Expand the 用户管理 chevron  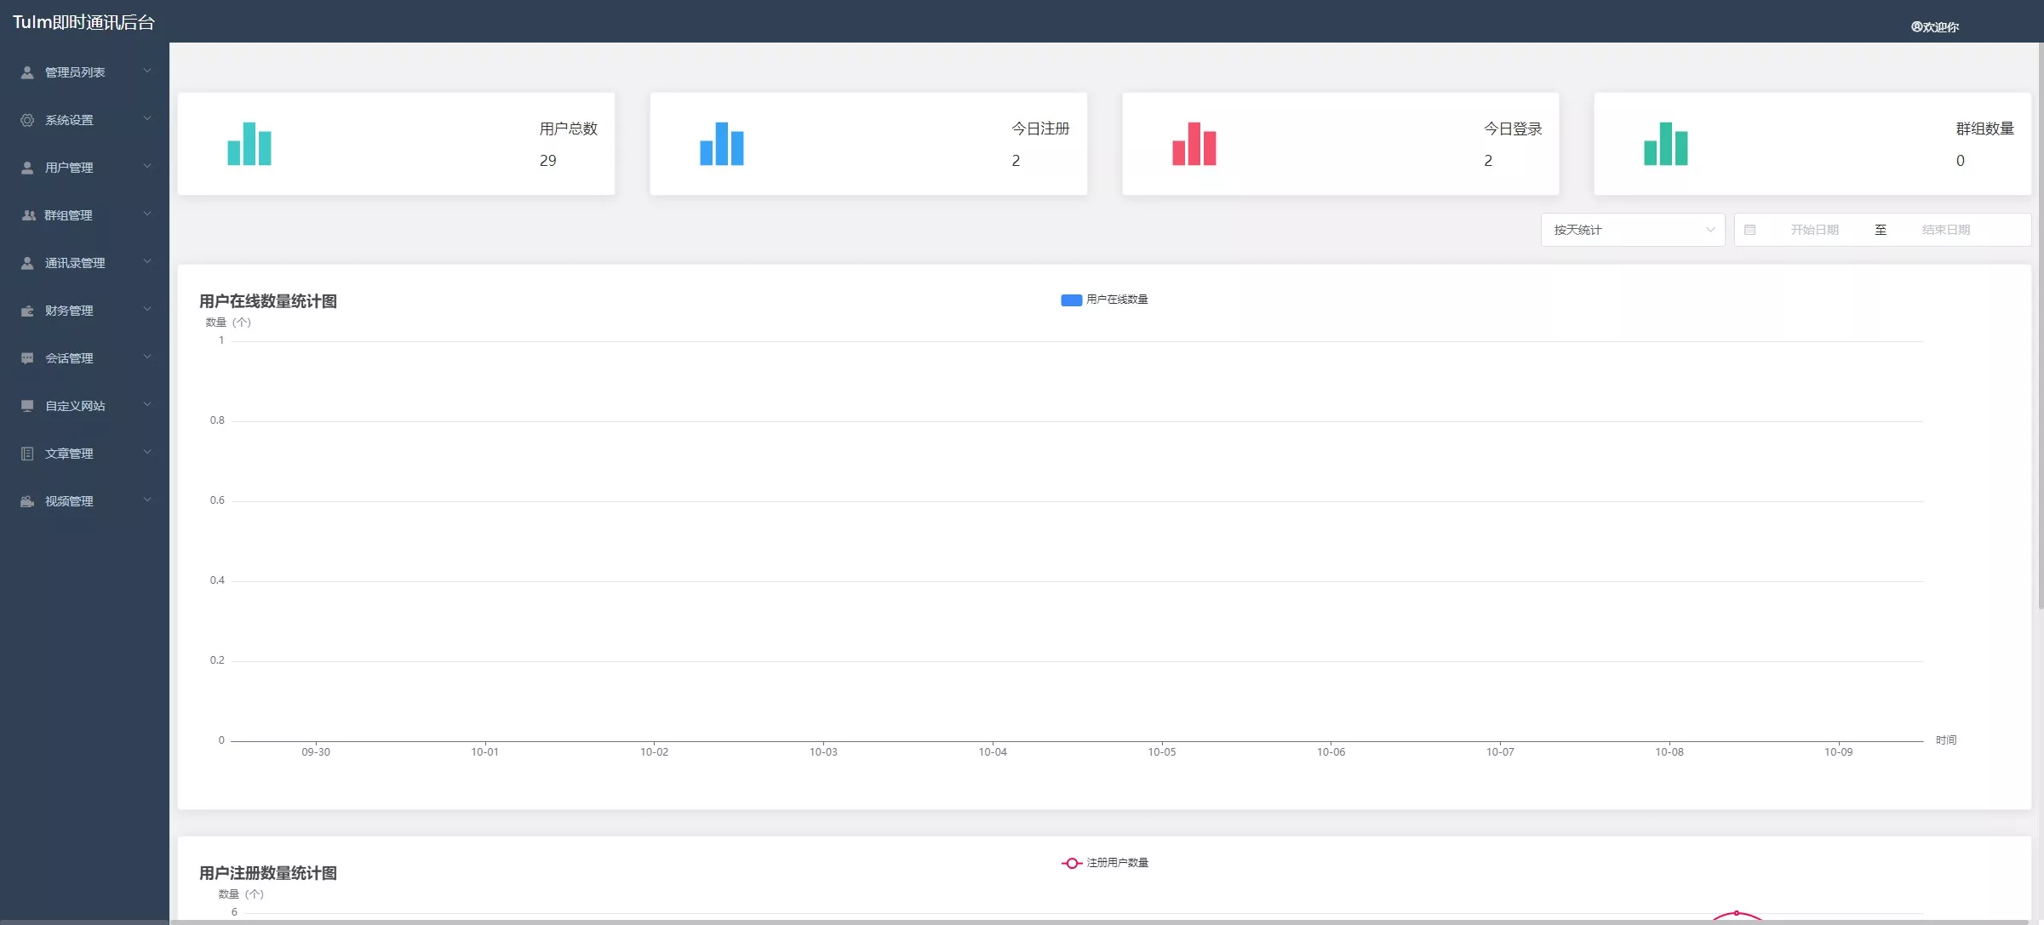coord(147,167)
